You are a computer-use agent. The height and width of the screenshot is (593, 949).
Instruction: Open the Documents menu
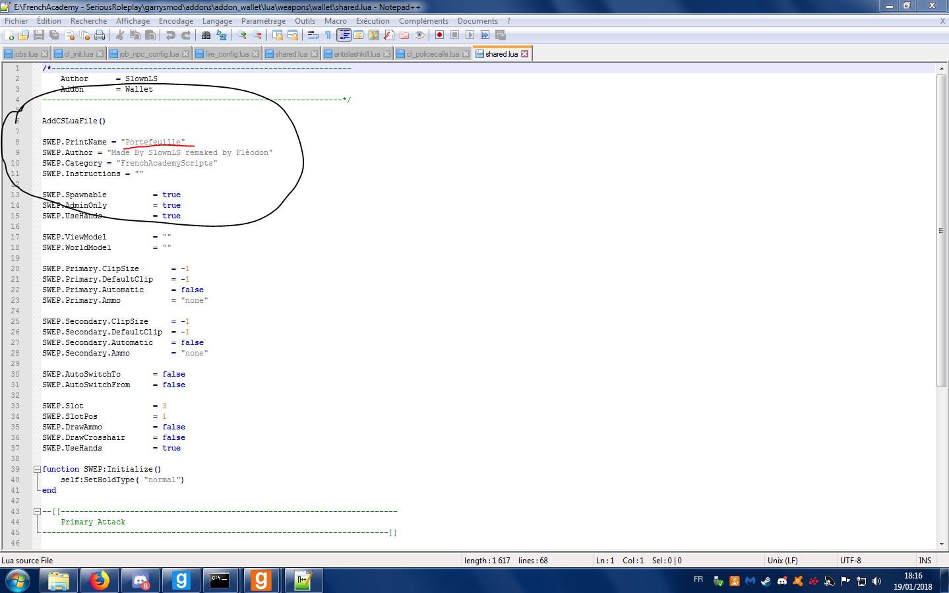477,21
